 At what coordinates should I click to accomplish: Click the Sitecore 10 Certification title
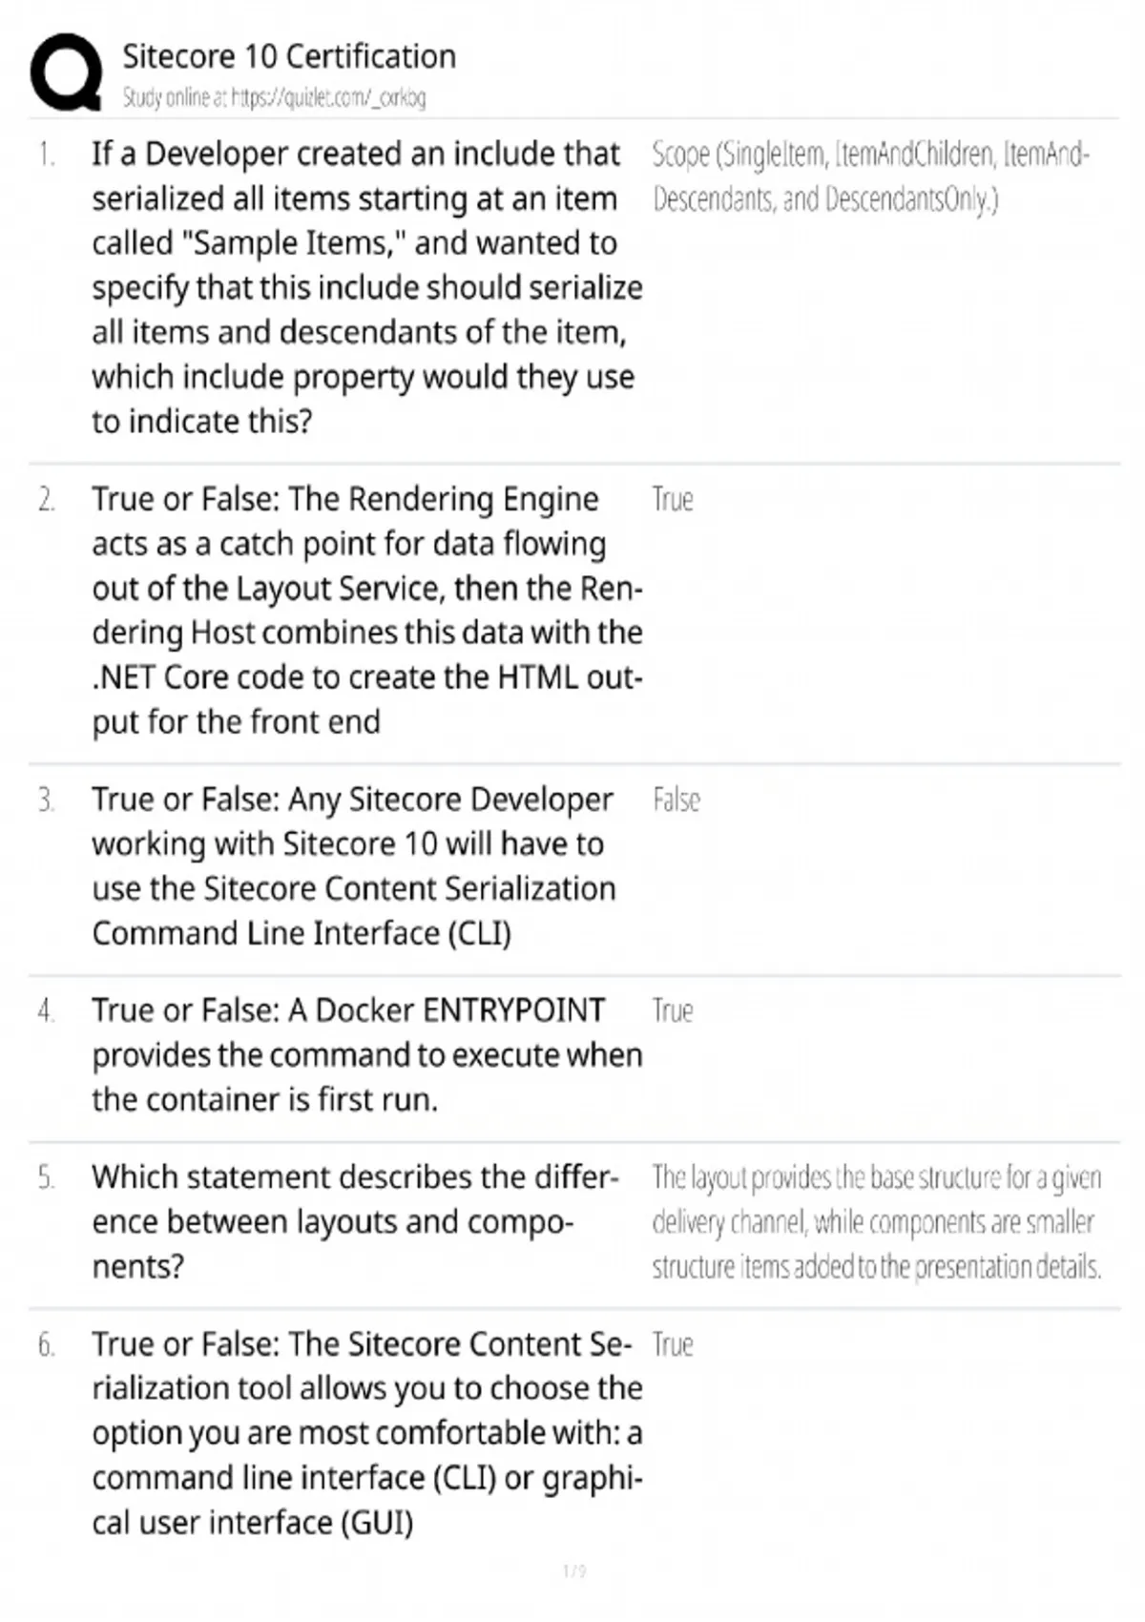pos(288,57)
